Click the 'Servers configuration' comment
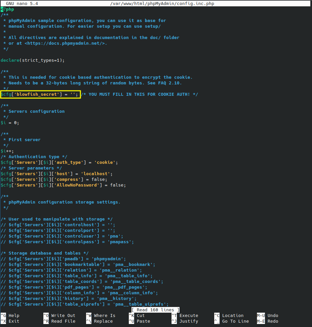 coord(36,111)
